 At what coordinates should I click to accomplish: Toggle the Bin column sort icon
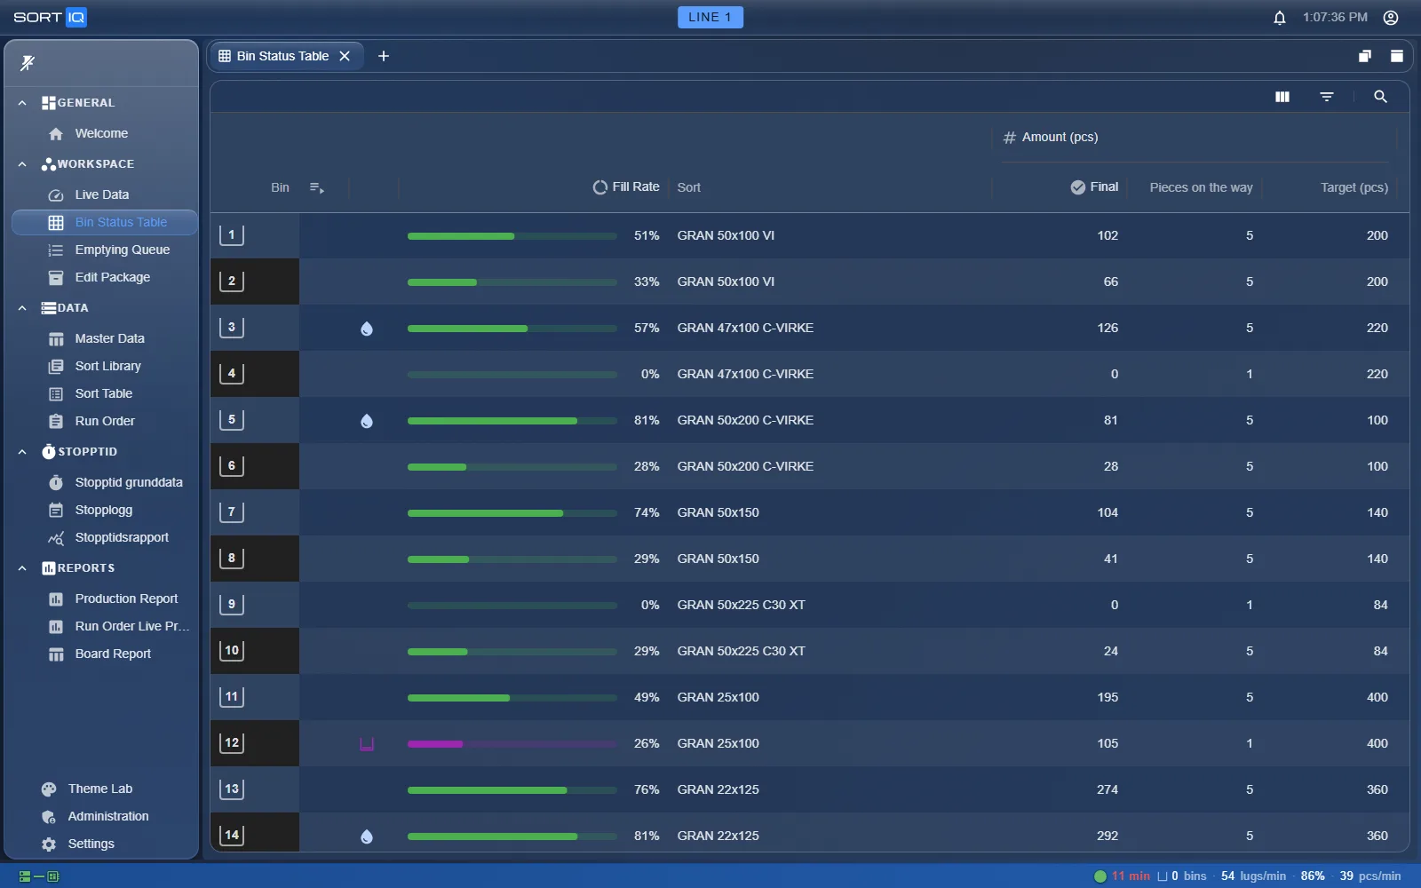[317, 187]
